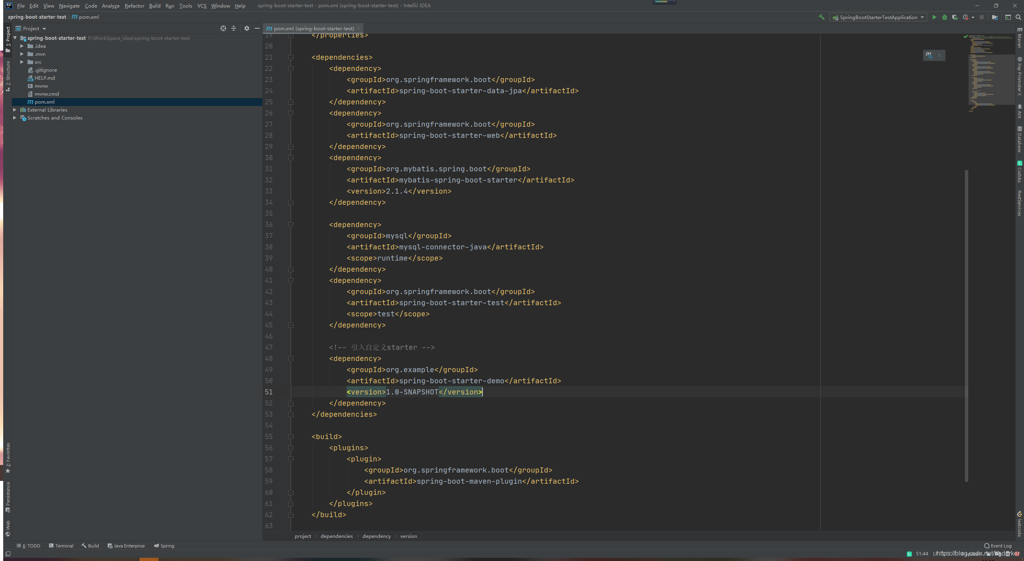This screenshot has width=1024, height=561.
Task: Open the Build tool window
Action: click(90, 545)
